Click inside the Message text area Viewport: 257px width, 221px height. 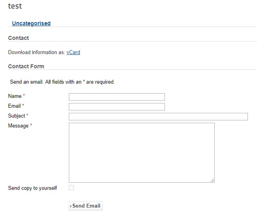(142, 152)
